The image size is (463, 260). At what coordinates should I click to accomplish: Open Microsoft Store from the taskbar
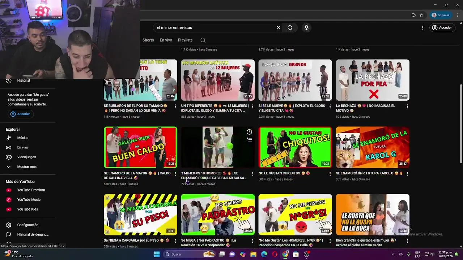[296, 254]
